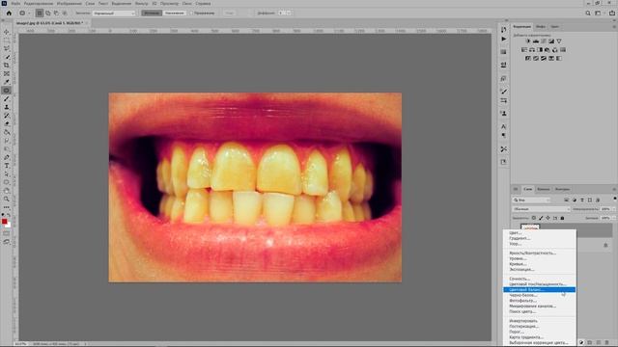Select the Rectangular Marquee tool
This screenshot has width=618, height=347.
click(7, 40)
